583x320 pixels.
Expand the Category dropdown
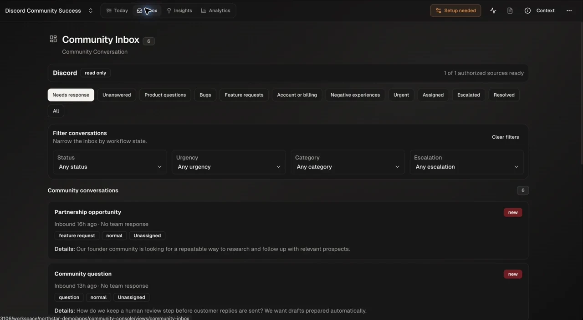[348, 162]
